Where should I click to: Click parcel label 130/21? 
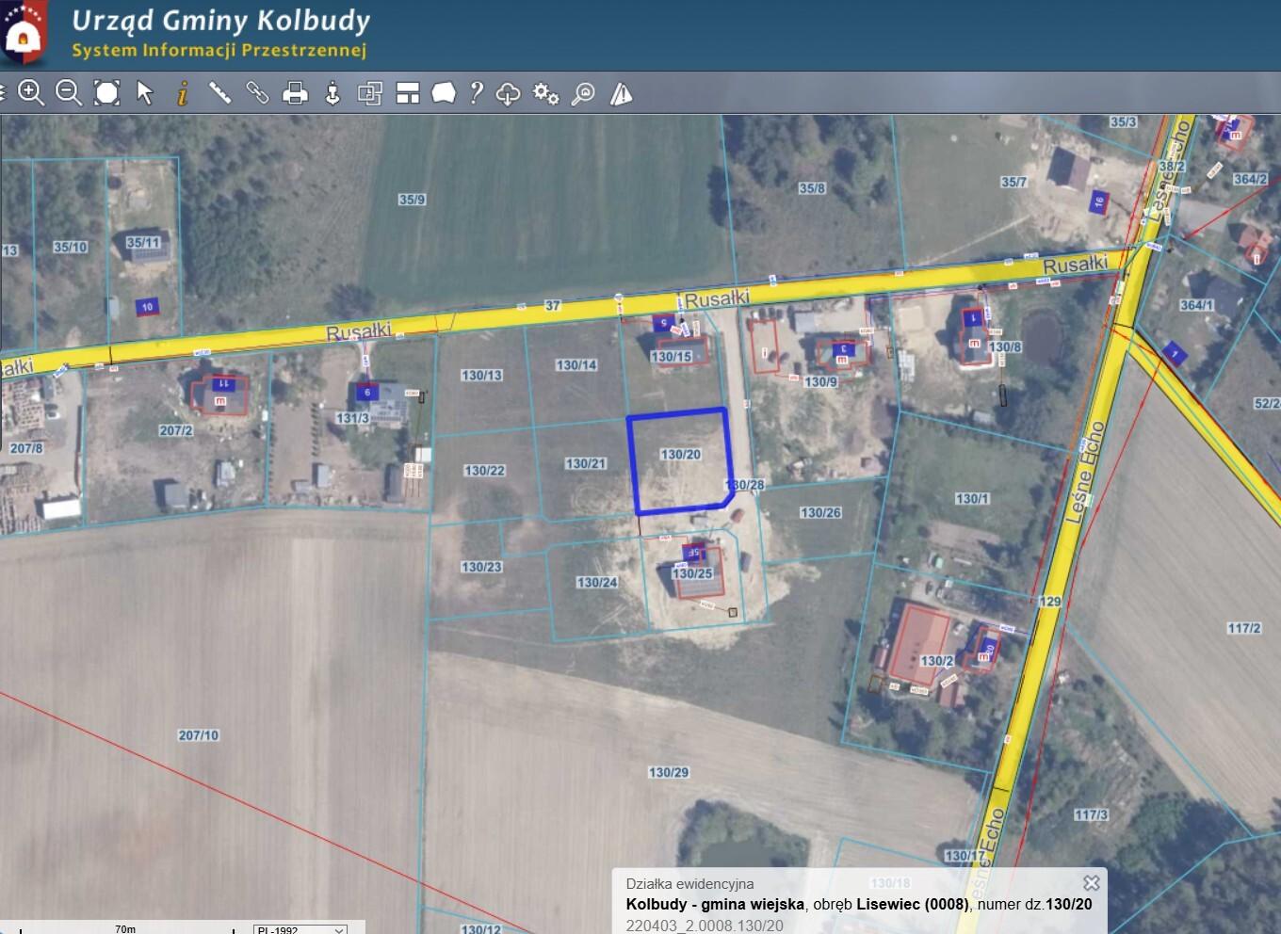point(586,463)
